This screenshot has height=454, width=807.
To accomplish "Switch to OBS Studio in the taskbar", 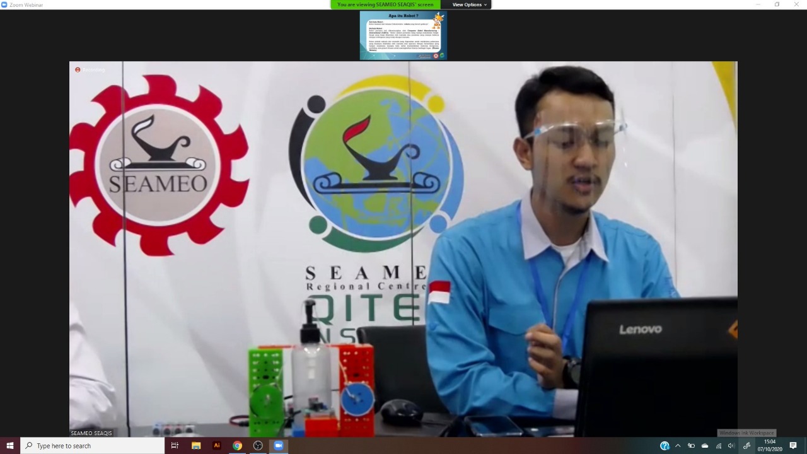I will tap(258, 446).
